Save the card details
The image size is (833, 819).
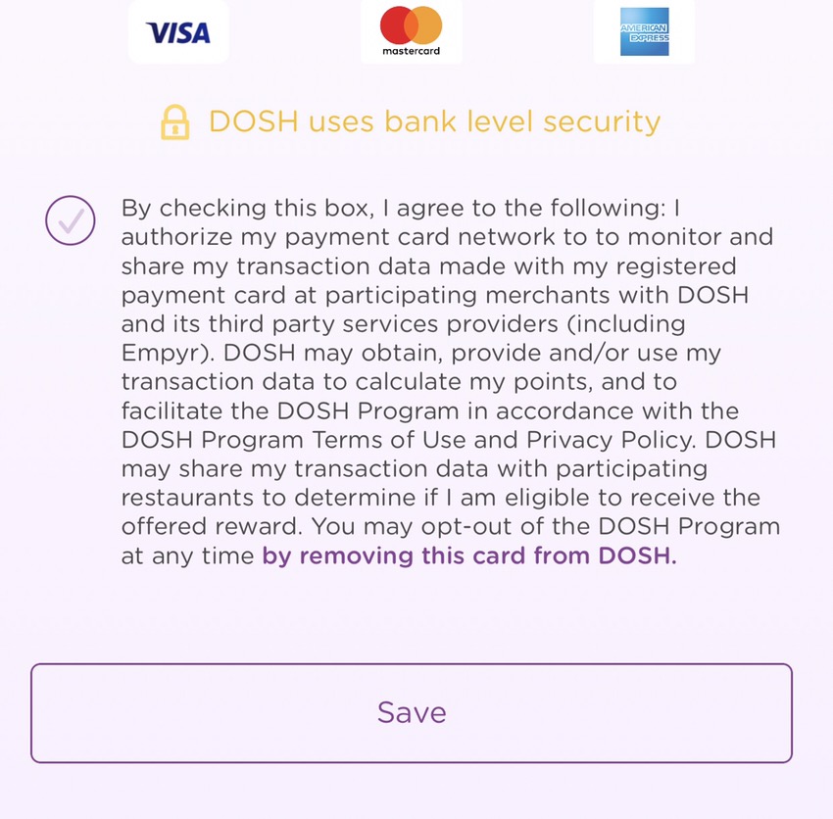tap(412, 713)
